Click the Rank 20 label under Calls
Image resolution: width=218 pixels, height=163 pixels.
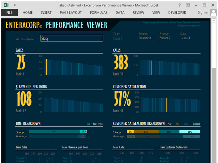(x=118, y=74)
